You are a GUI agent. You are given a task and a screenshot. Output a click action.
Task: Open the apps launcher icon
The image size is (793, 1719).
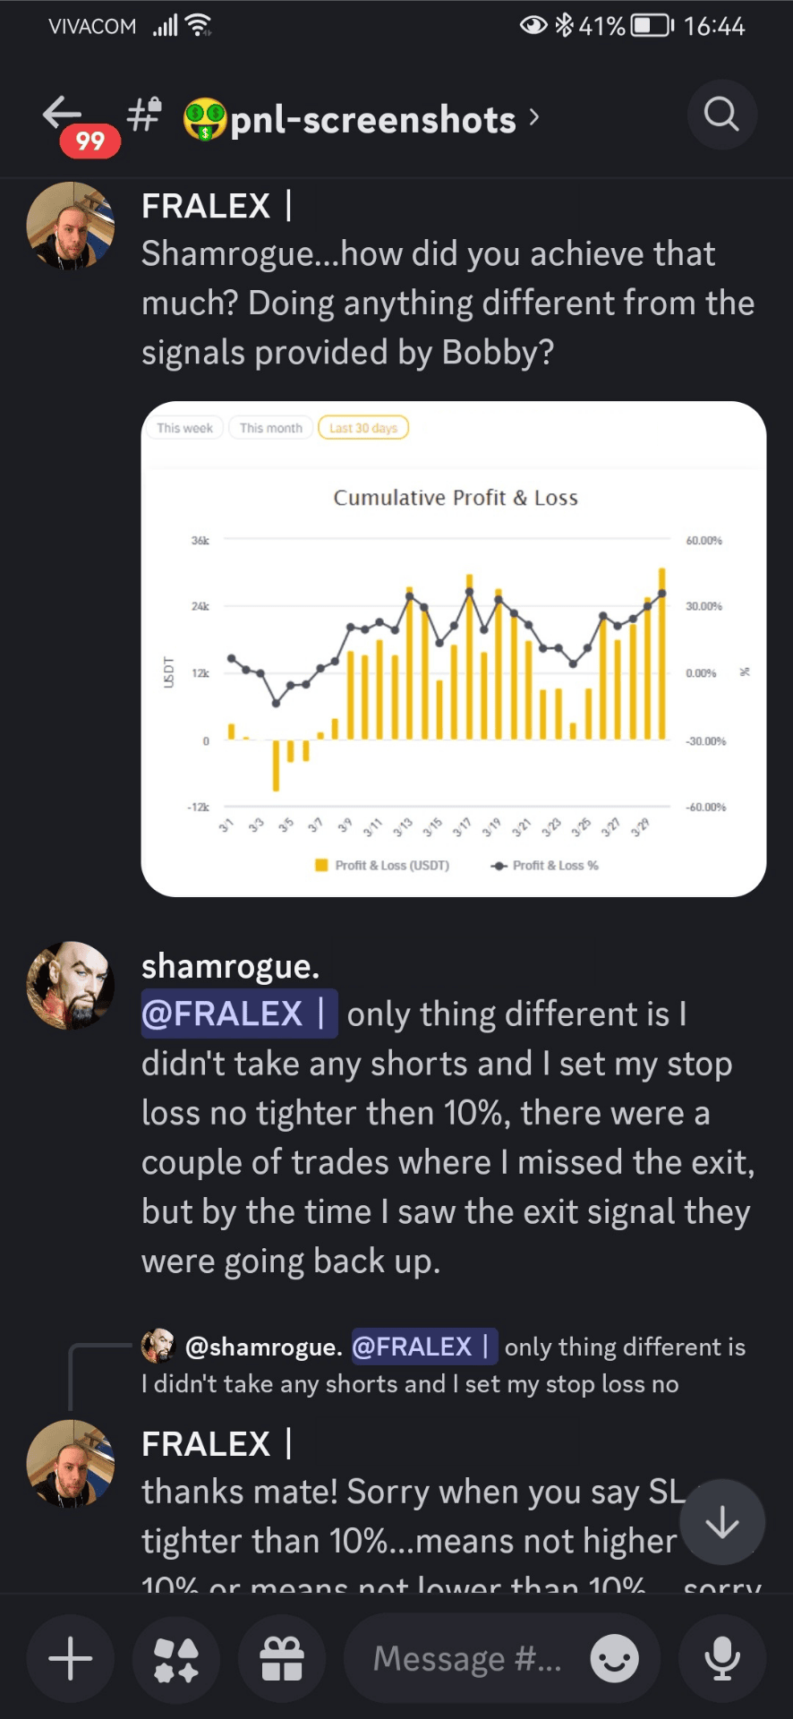tap(176, 1659)
